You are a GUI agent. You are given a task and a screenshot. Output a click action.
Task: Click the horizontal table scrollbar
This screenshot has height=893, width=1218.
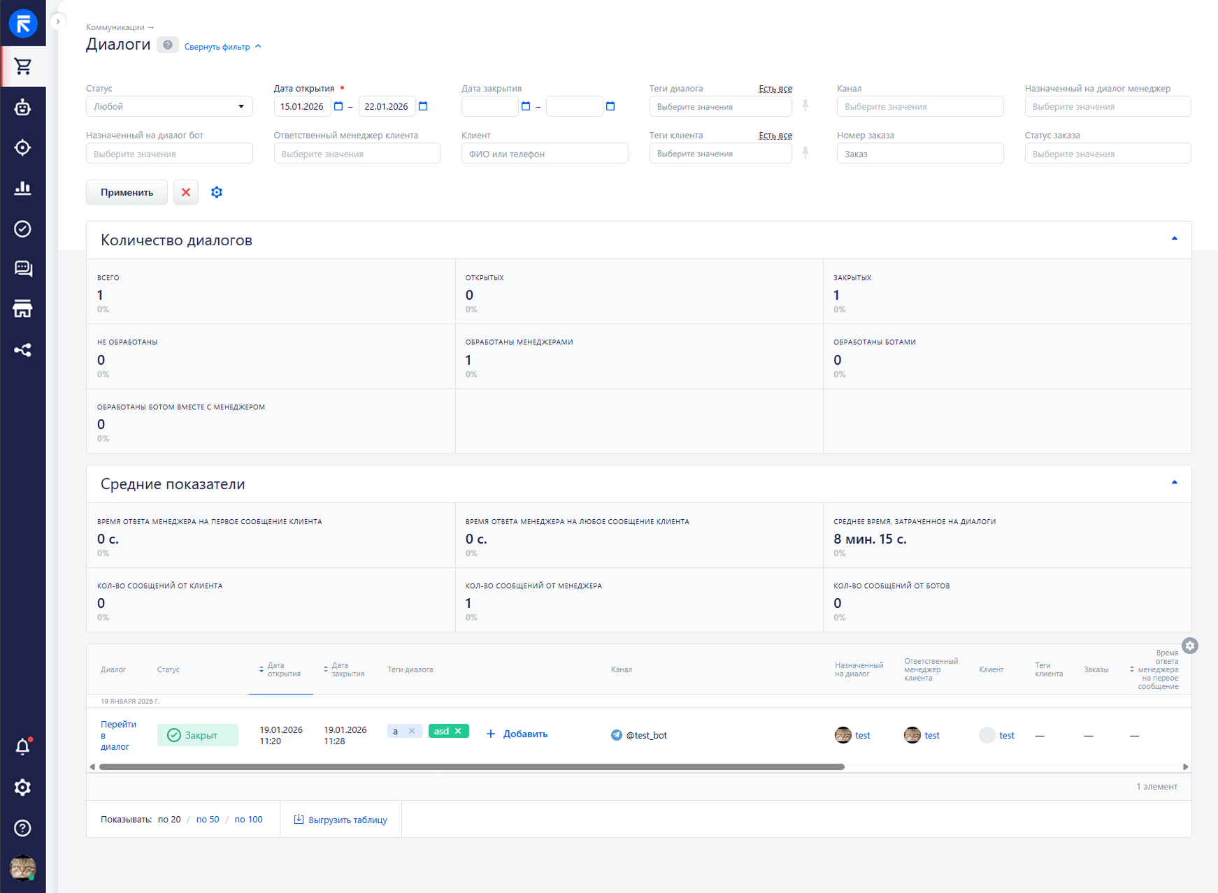coord(472,767)
